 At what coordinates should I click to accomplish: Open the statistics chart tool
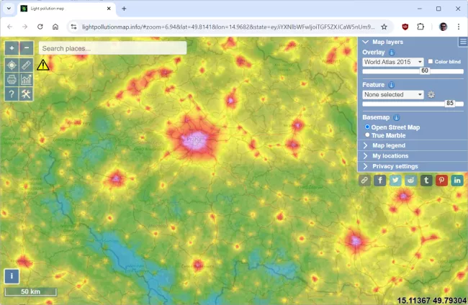[x=27, y=79]
